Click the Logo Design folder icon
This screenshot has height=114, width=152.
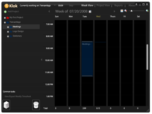click(x=11, y=32)
